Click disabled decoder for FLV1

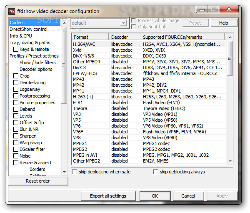pos(120,103)
